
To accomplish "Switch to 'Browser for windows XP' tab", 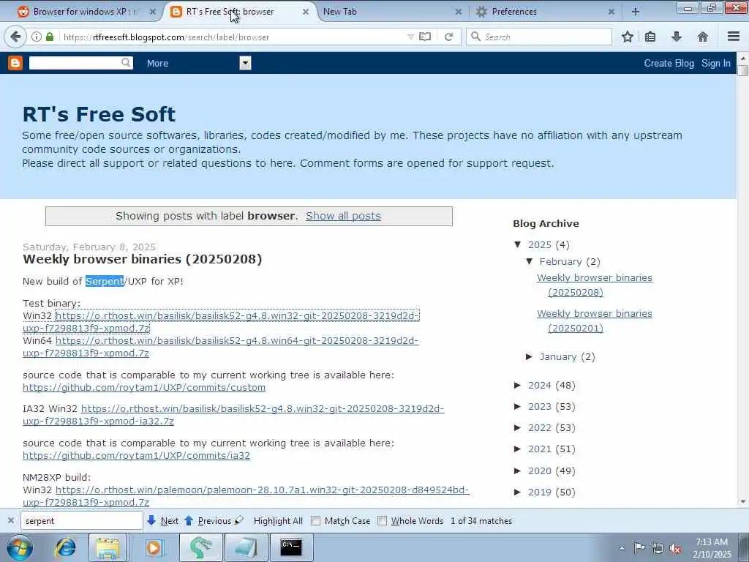I will [85, 12].
